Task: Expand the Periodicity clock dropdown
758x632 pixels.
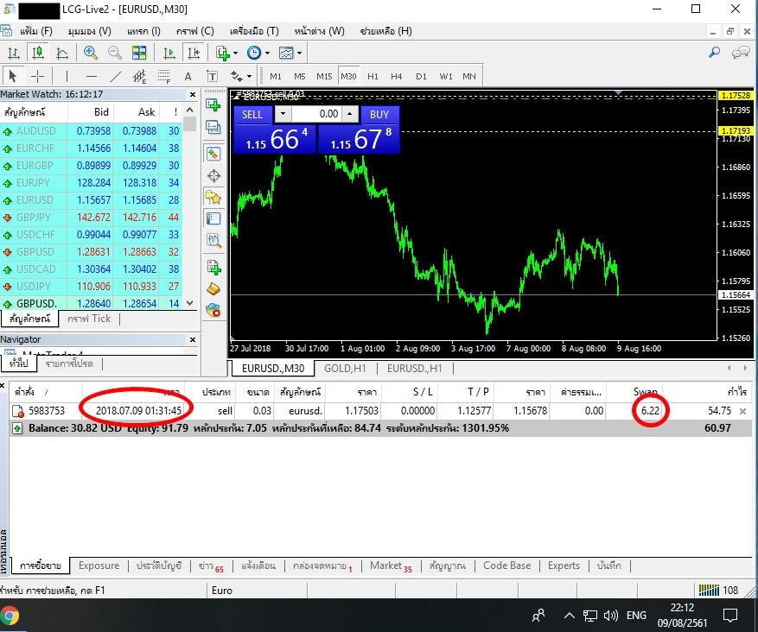Action: coord(266,53)
